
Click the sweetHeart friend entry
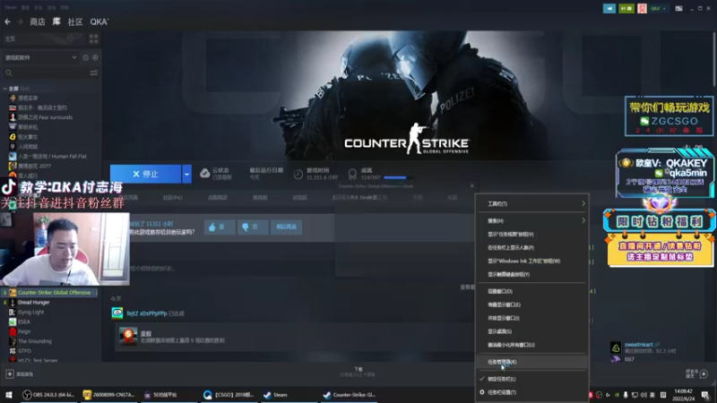pos(644,347)
